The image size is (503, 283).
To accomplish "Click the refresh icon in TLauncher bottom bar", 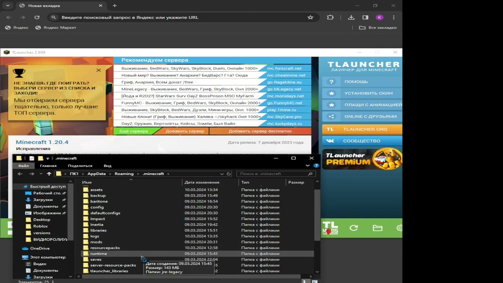I will pyautogui.click(x=354, y=228).
